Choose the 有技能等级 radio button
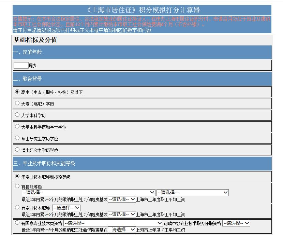Screen dimensions: 283x235 click(17, 186)
